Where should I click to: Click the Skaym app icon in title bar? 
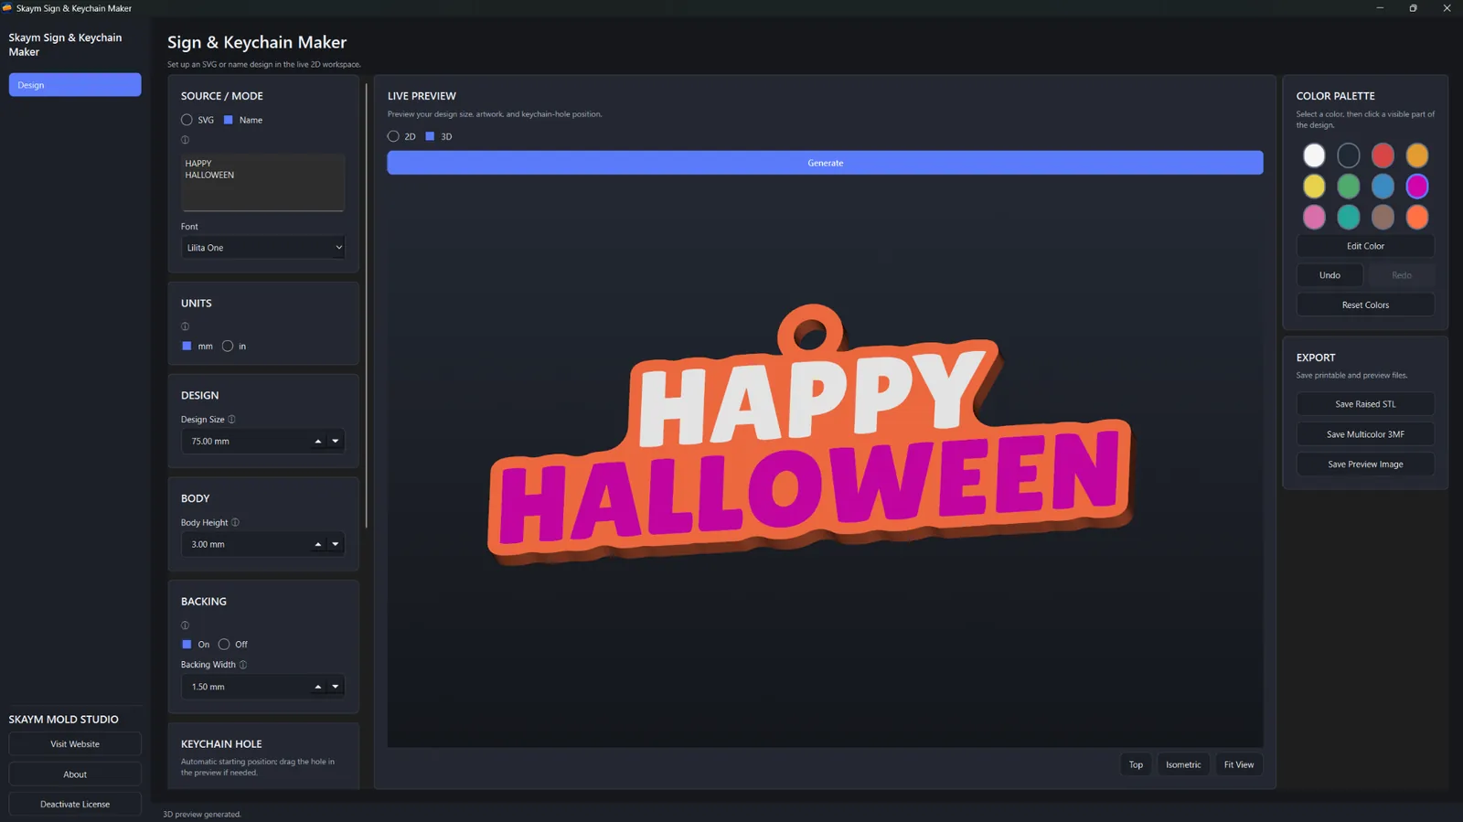(x=7, y=8)
